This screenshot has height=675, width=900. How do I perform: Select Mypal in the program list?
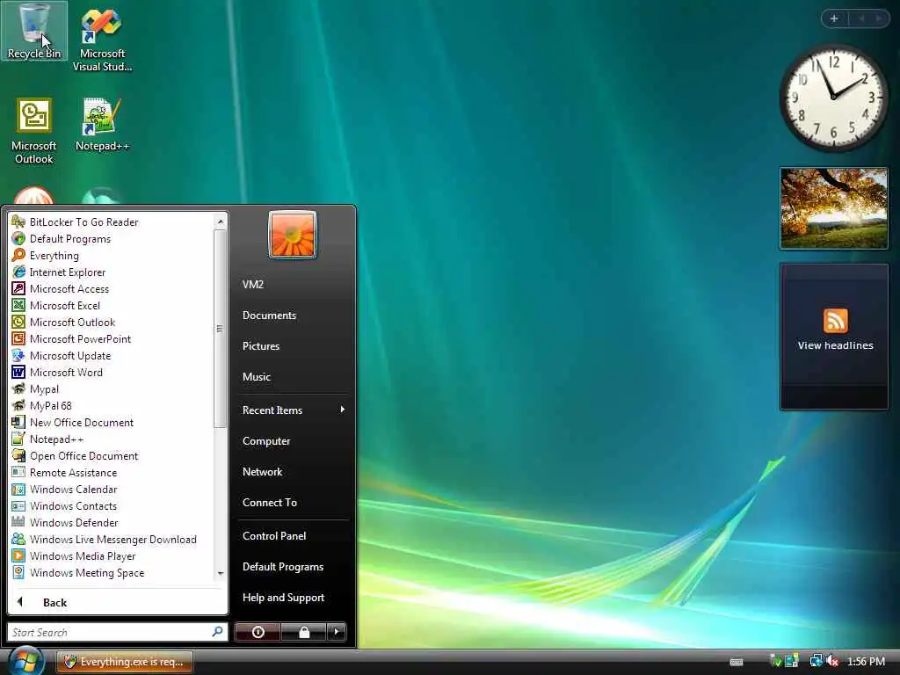44,388
